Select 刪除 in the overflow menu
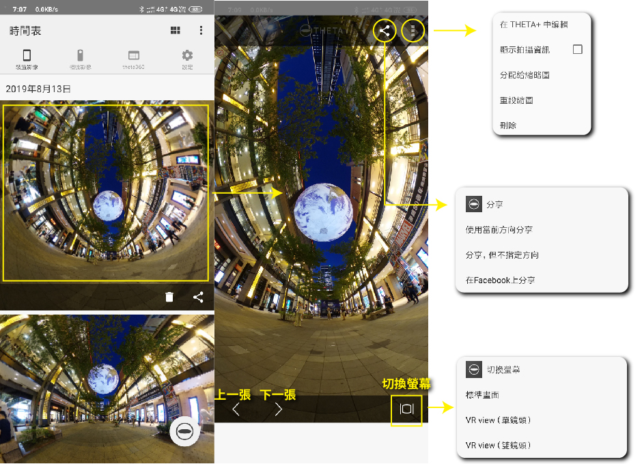The image size is (642, 464). [508, 126]
